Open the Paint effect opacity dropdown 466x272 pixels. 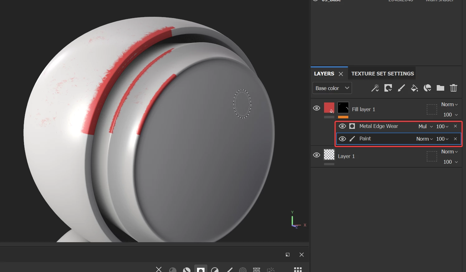click(442, 139)
